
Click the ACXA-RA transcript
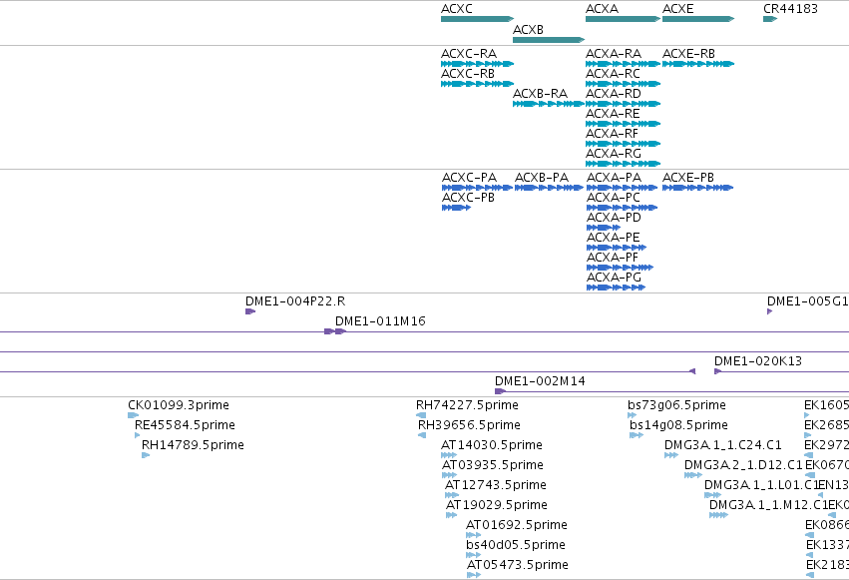[623, 64]
